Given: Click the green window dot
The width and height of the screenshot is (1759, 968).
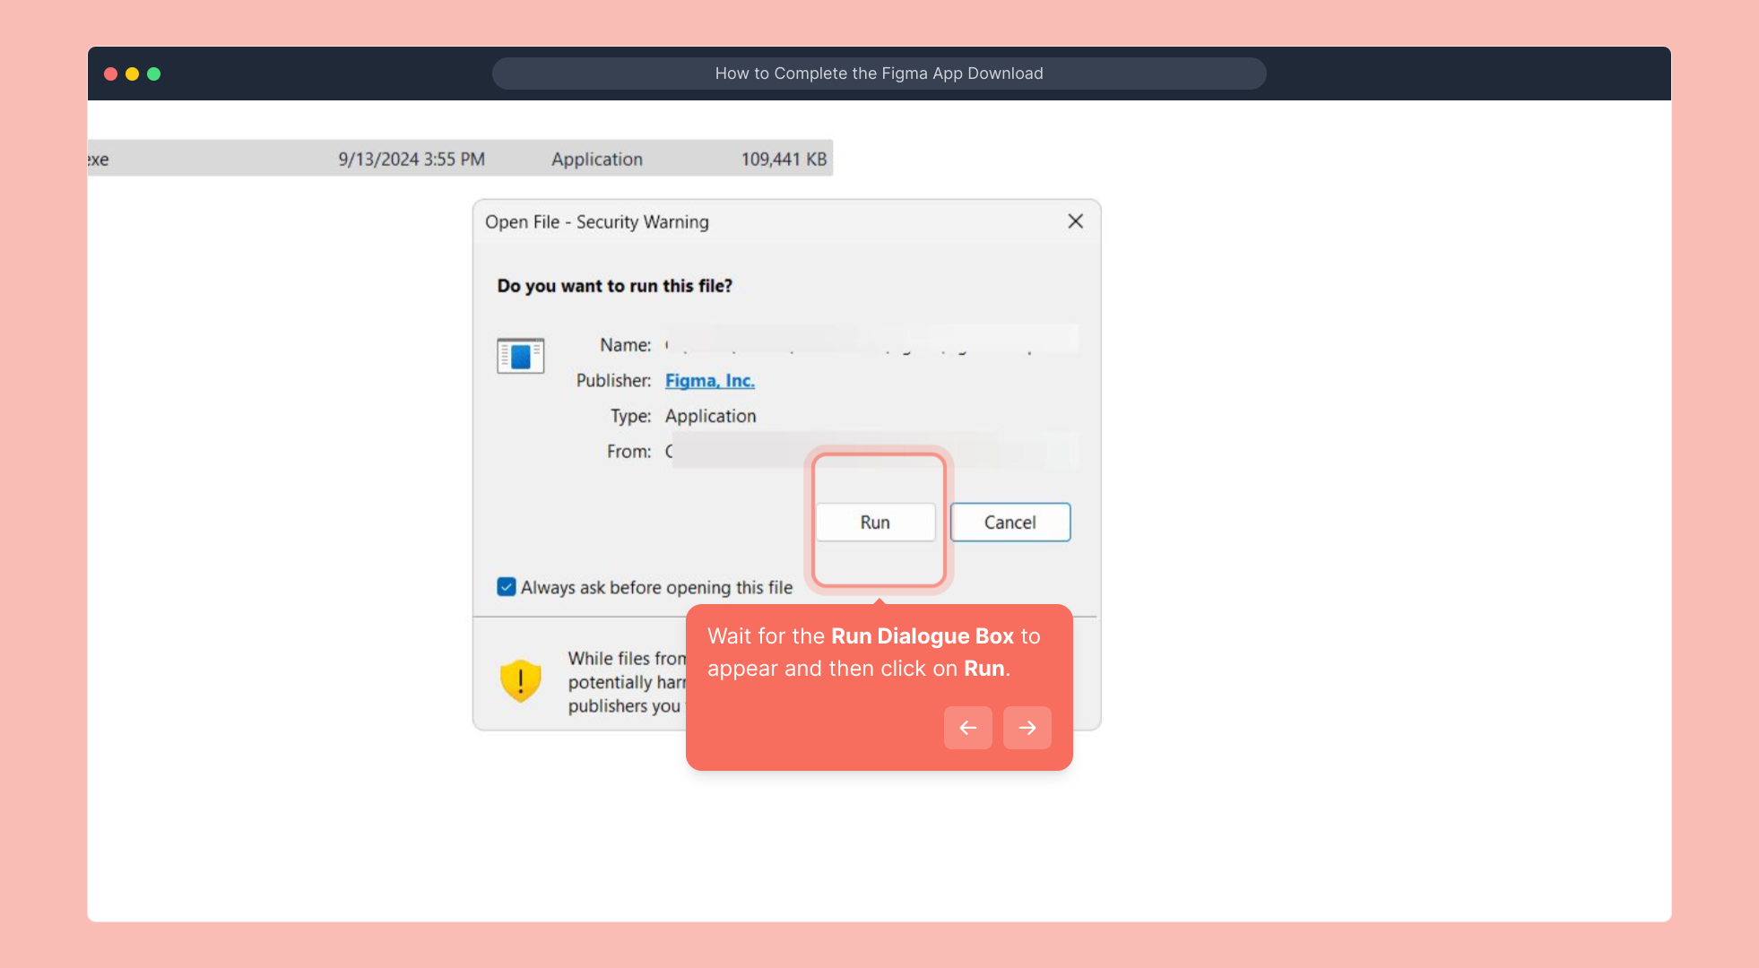Looking at the screenshot, I should (x=154, y=74).
